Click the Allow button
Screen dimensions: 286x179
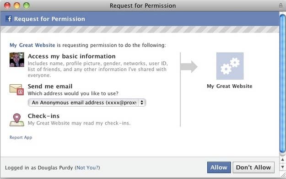pyautogui.click(x=219, y=167)
